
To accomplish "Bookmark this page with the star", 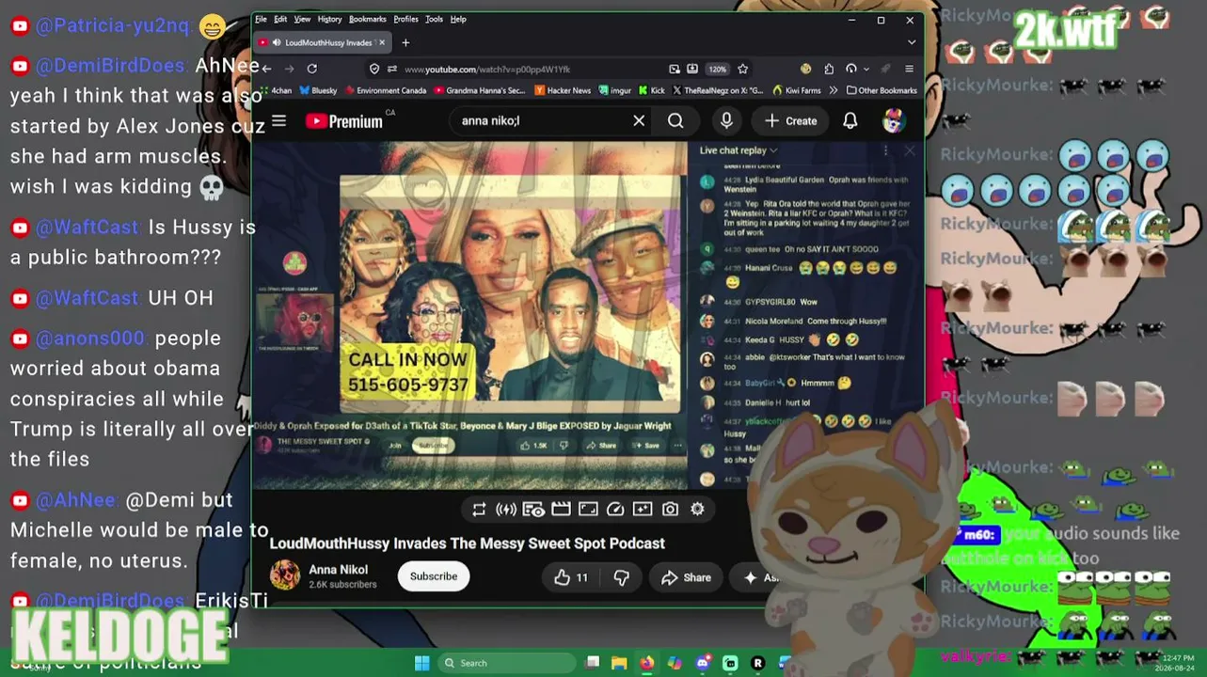I will (x=742, y=69).
